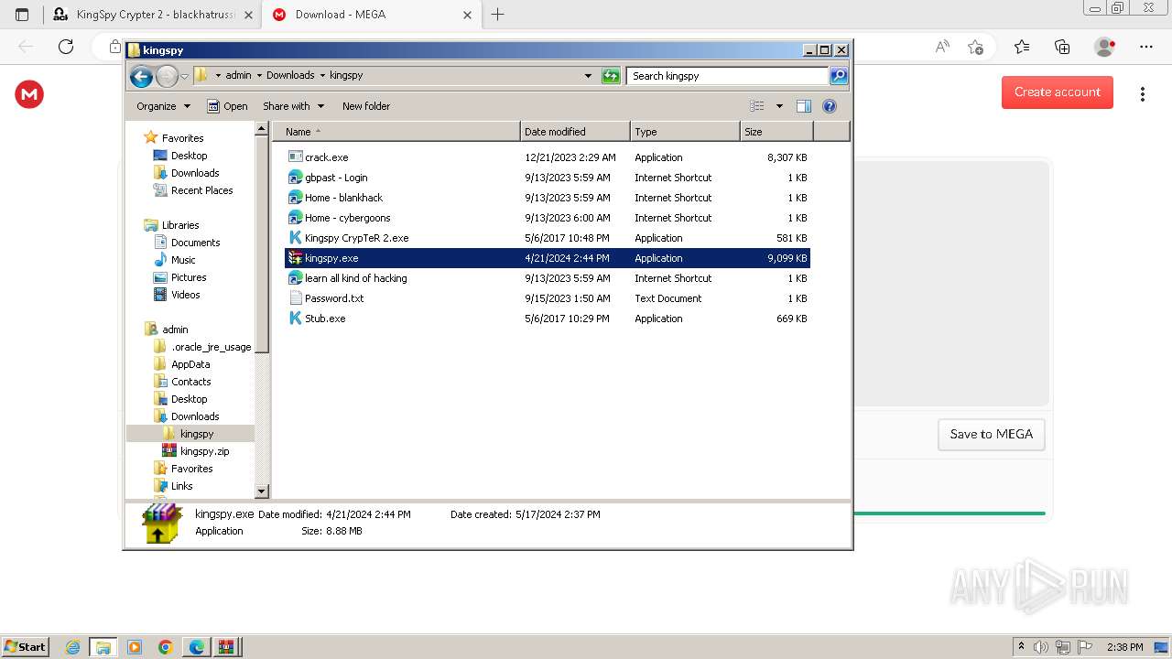Select Desktop under Favorites in navigation pane
The width and height of the screenshot is (1172, 659).
pos(189,156)
